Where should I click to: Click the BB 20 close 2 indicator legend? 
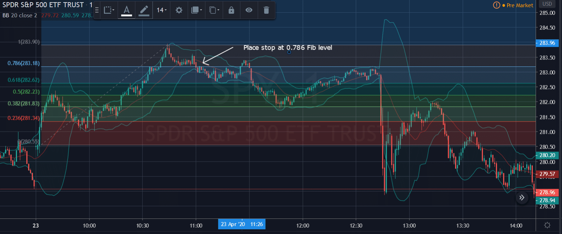(19, 15)
